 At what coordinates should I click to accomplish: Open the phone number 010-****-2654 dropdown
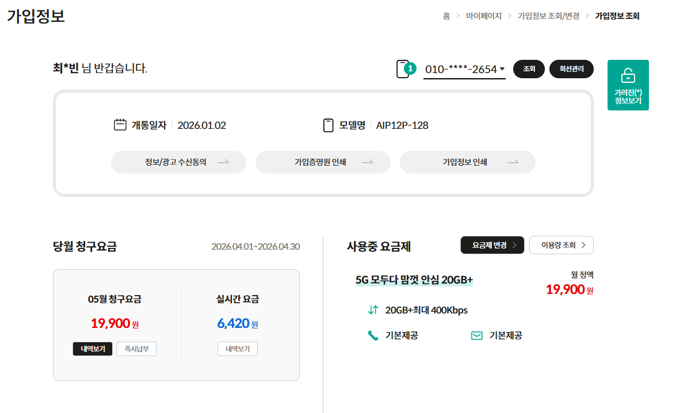[464, 69]
